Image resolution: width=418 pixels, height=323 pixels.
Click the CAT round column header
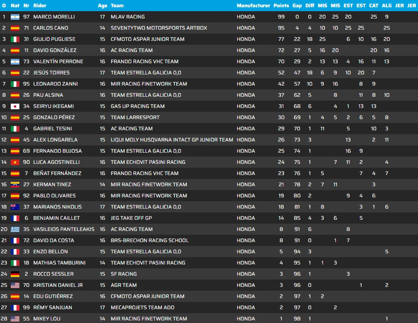(x=374, y=6)
